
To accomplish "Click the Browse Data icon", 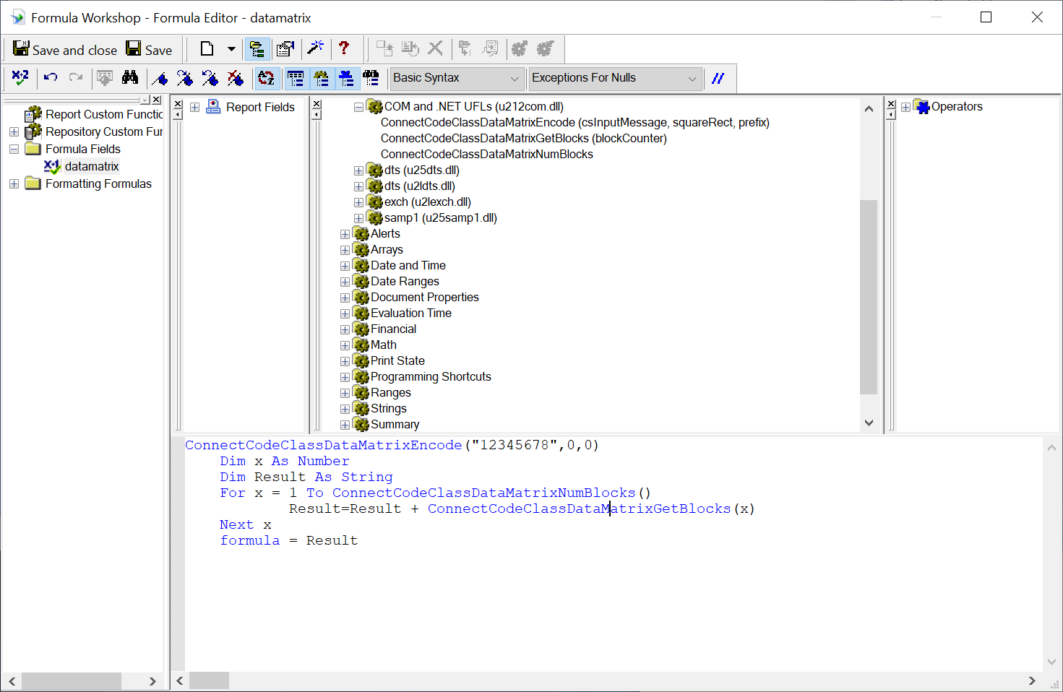I will point(105,77).
